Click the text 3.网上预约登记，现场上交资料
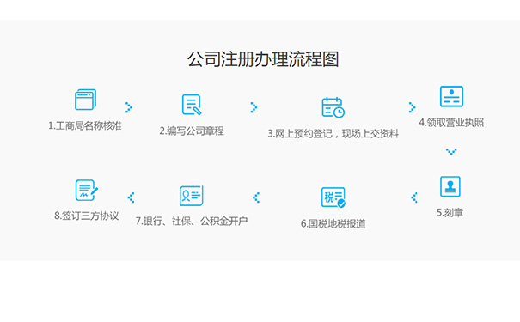This screenshot has height=322, width=520. (333, 133)
